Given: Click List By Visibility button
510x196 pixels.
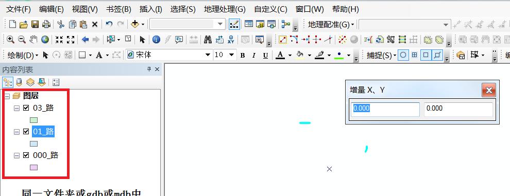Looking at the screenshot, I should [30, 82].
